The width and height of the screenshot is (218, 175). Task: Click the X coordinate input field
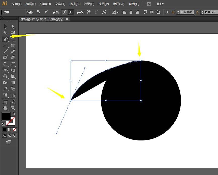point(186,12)
